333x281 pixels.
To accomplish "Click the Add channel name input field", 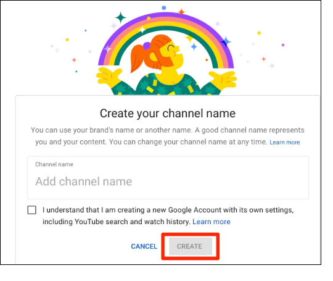I will (168, 178).
